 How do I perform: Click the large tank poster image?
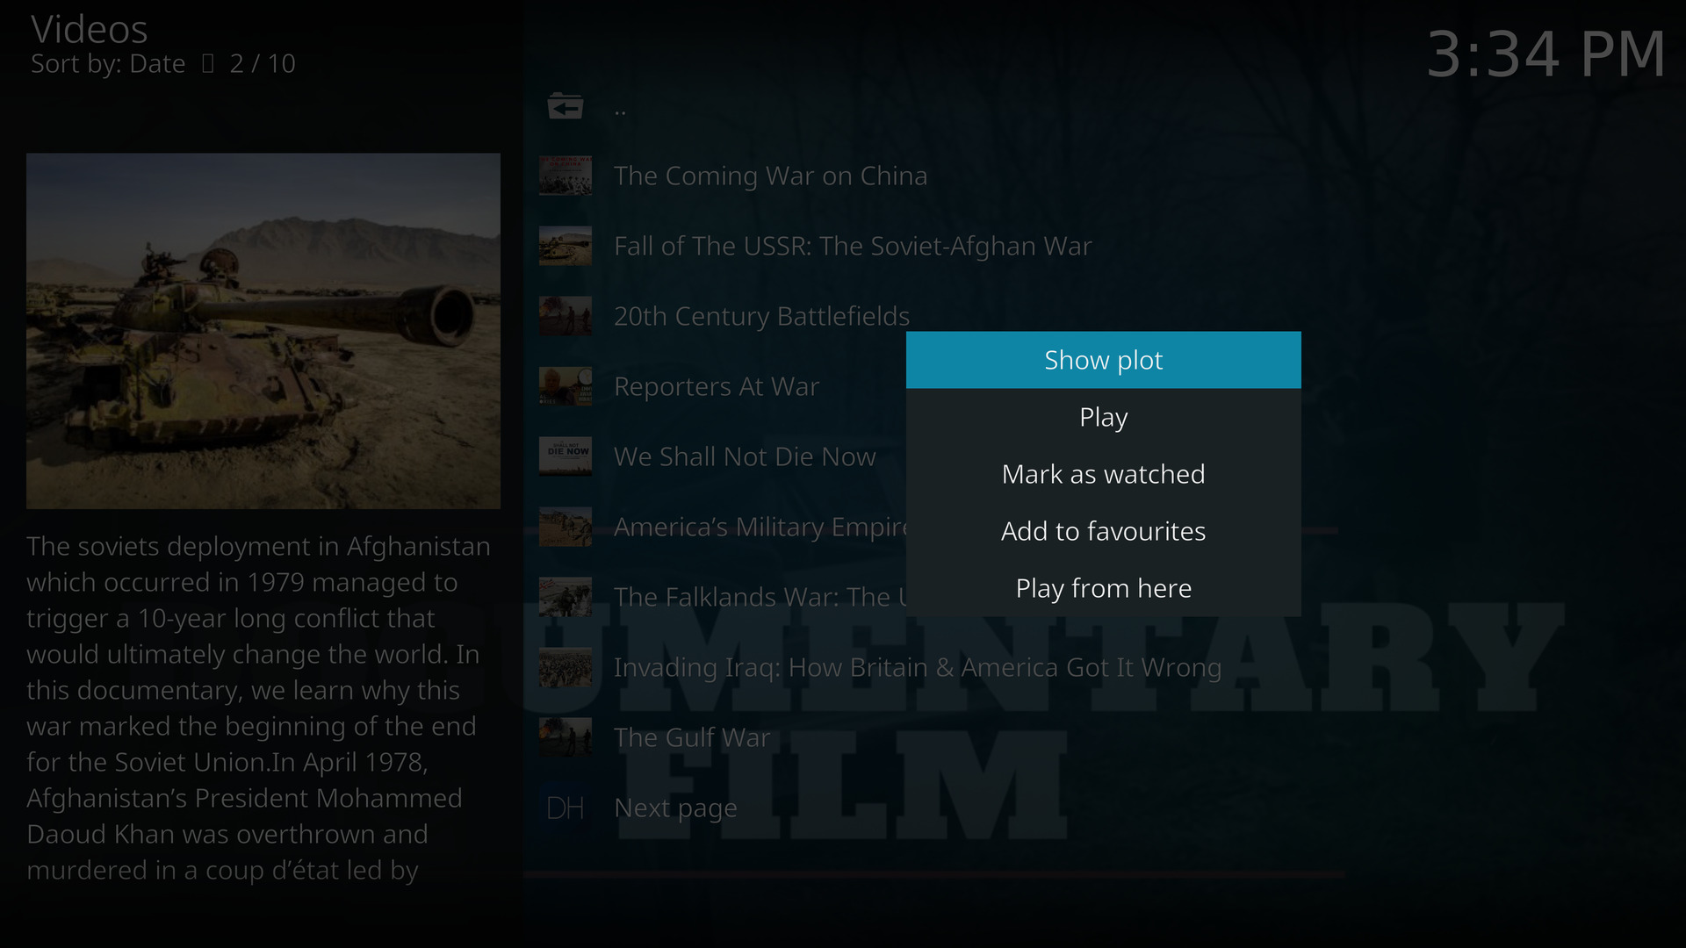coord(263,331)
